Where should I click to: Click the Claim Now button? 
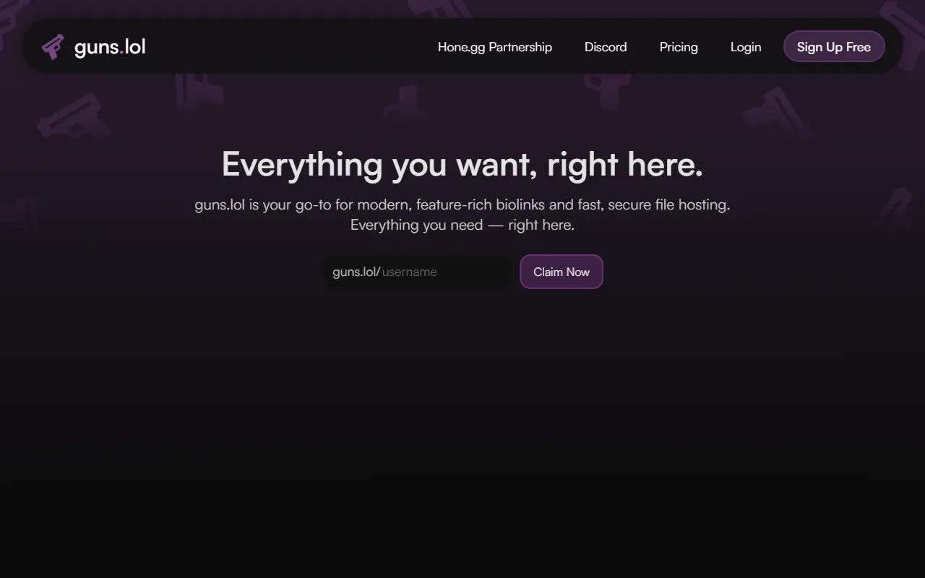[x=562, y=272]
